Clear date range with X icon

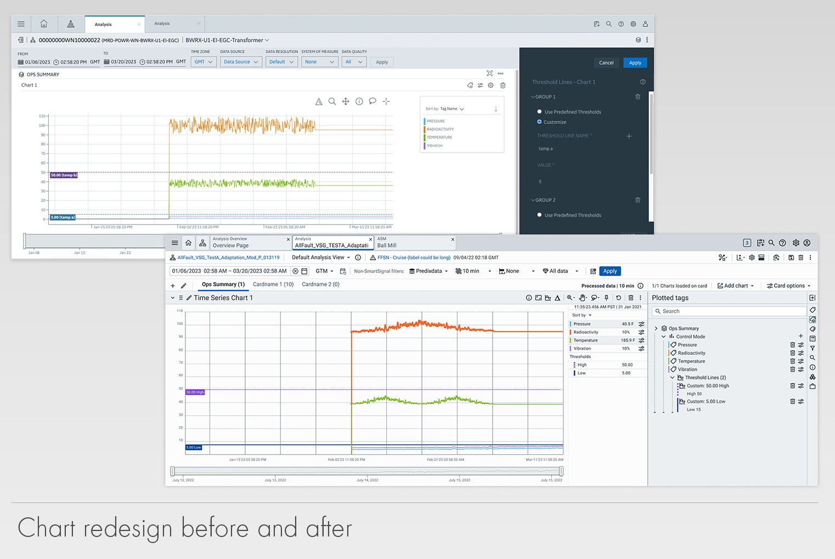click(x=295, y=271)
